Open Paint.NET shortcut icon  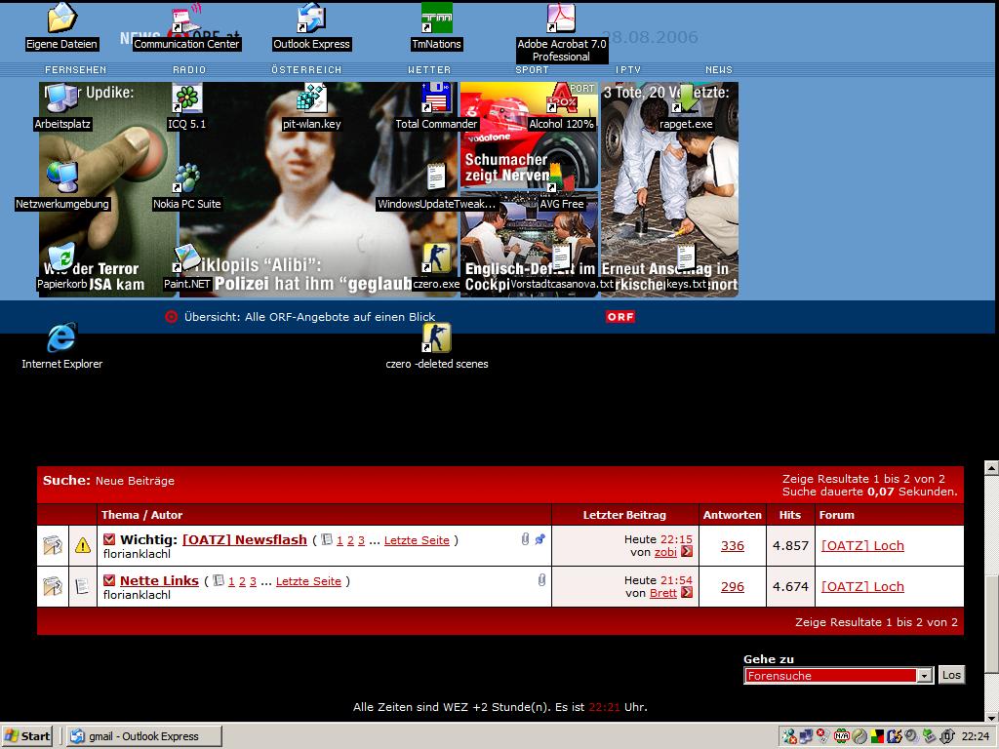click(187, 259)
